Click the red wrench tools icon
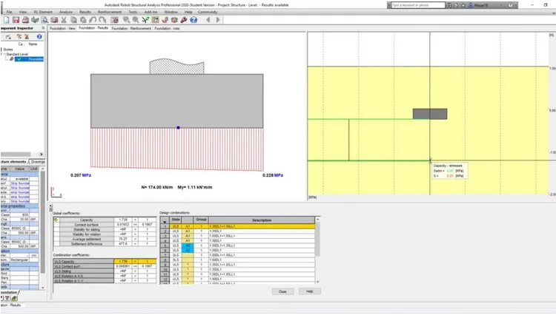The image size is (556, 315). pyautogui.click(x=184, y=20)
